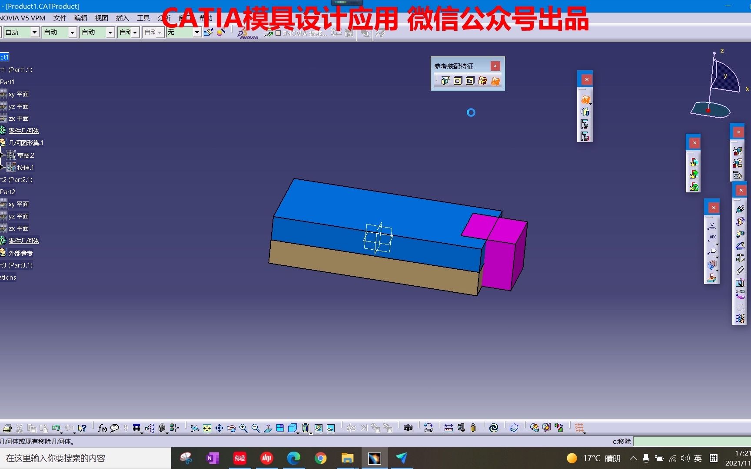Open the ENOVIA V5 VPM menu
This screenshot has height=469, width=751.
click(x=23, y=18)
